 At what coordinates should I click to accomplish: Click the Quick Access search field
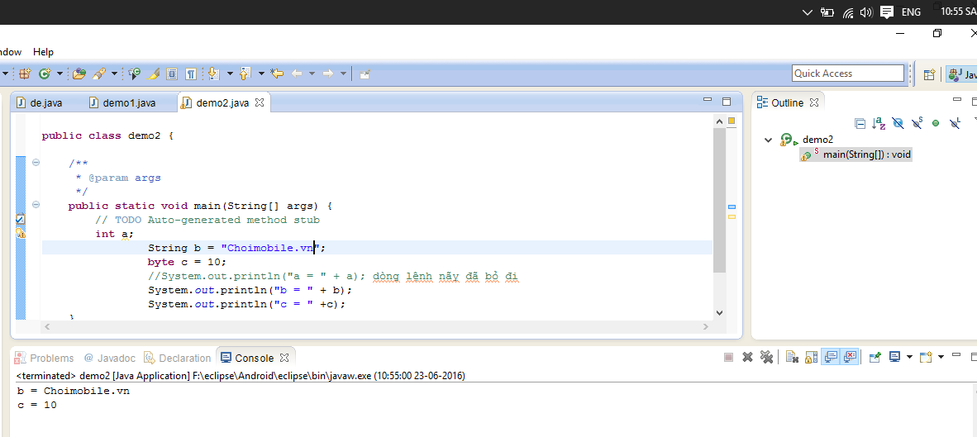(848, 74)
